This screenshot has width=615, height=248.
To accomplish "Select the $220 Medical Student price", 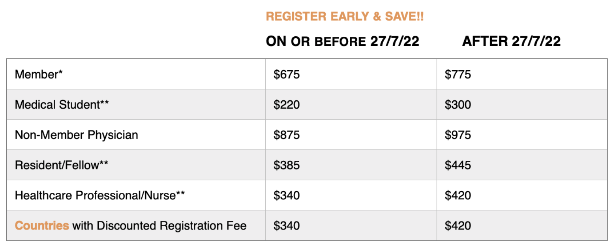I will [x=287, y=105].
